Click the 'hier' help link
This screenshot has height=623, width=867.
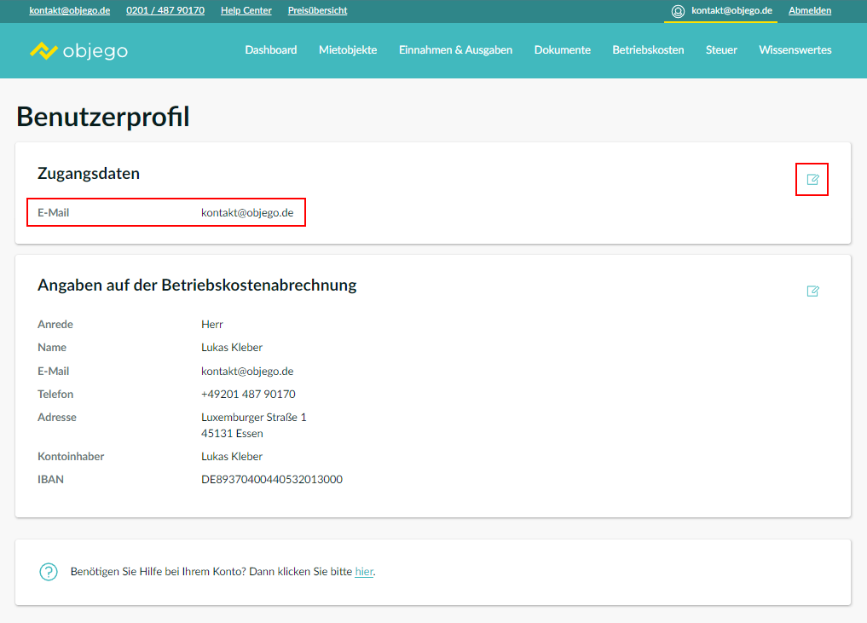(364, 572)
